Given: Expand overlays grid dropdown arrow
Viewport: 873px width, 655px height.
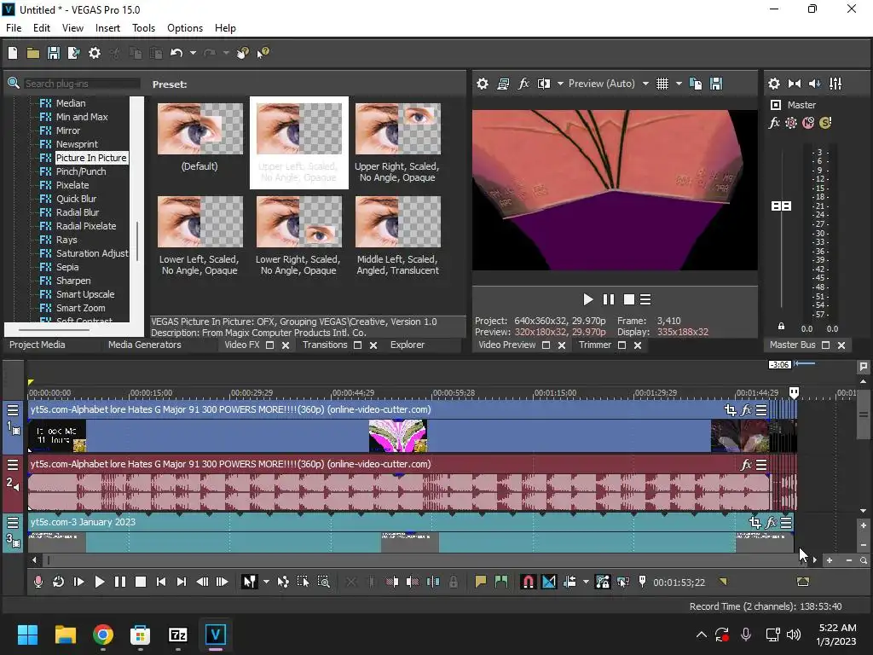Looking at the screenshot, I should 679,84.
